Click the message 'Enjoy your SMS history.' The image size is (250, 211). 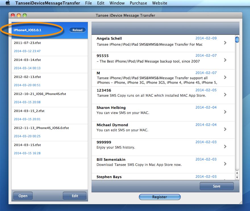click(116, 147)
